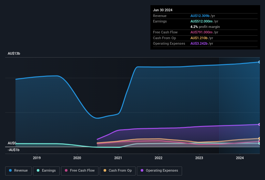Click the 4.2% profit margin text

(205, 27)
